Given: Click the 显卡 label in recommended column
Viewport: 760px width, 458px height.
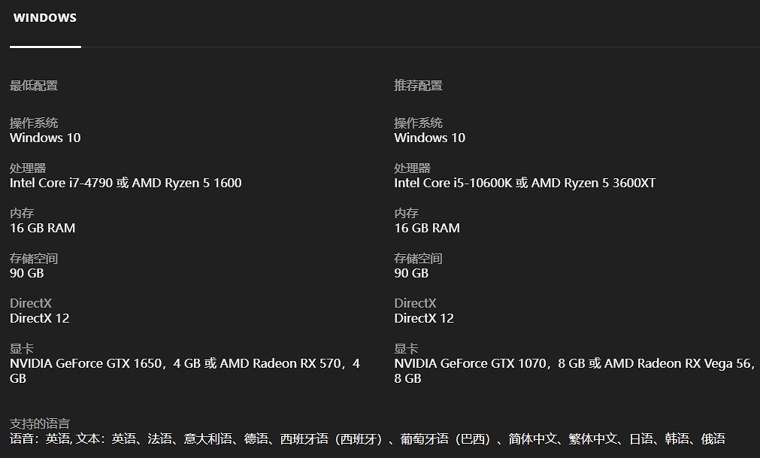Looking at the screenshot, I should [x=406, y=349].
